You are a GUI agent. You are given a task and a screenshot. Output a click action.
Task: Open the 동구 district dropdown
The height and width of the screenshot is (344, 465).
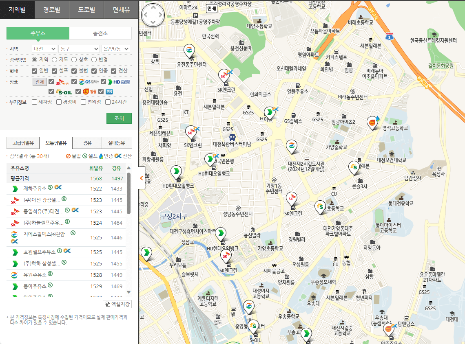[x=79, y=49]
